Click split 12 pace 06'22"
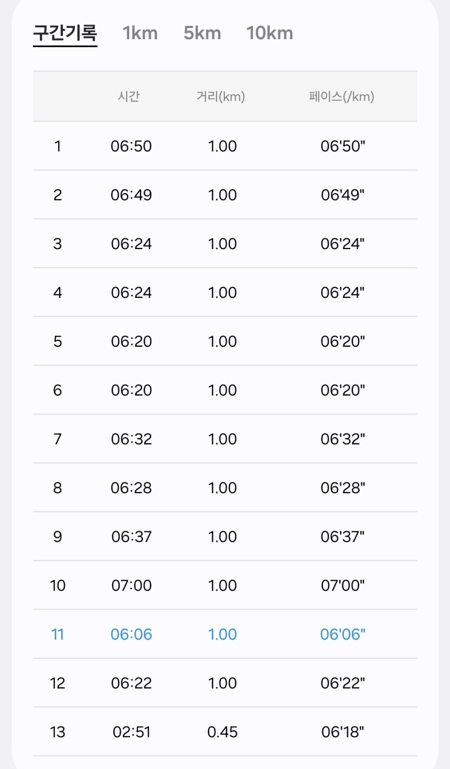The height and width of the screenshot is (769, 450). coord(342,683)
